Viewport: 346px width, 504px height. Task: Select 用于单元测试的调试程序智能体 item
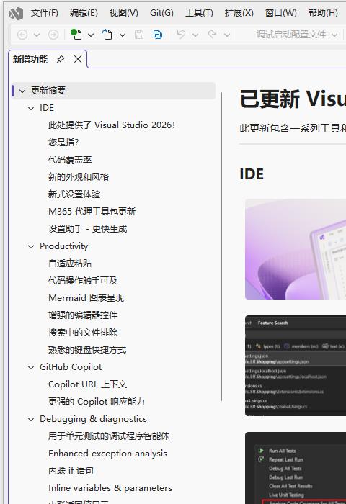click(x=109, y=436)
